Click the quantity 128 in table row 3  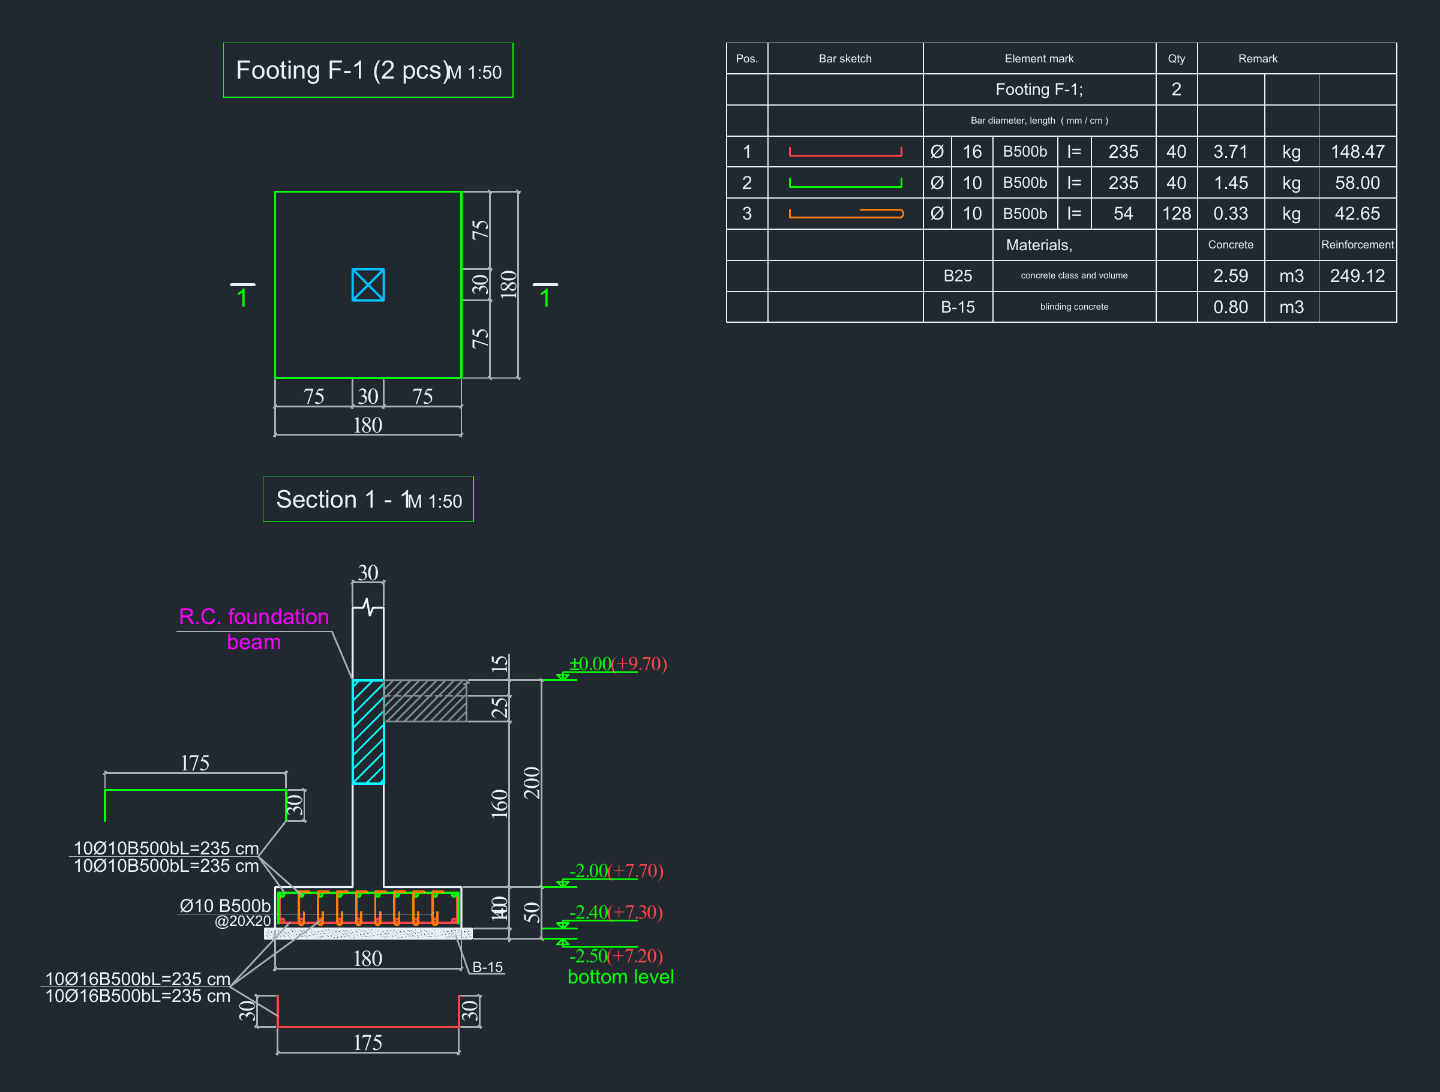tap(1177, 213)
